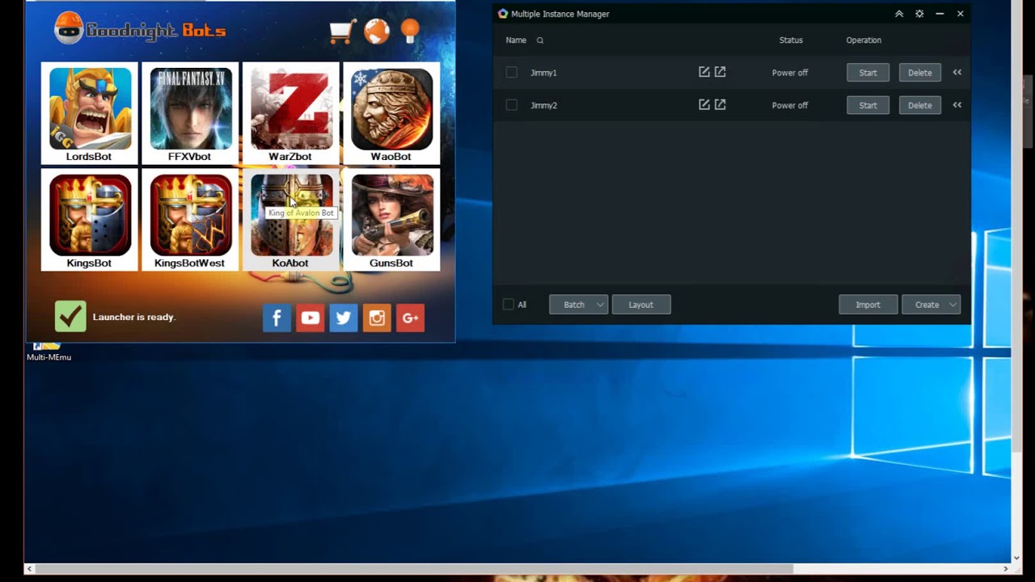Select the WarZbot launcher icon
Viewport: 1035px width, 582px height.
[290, 113]
